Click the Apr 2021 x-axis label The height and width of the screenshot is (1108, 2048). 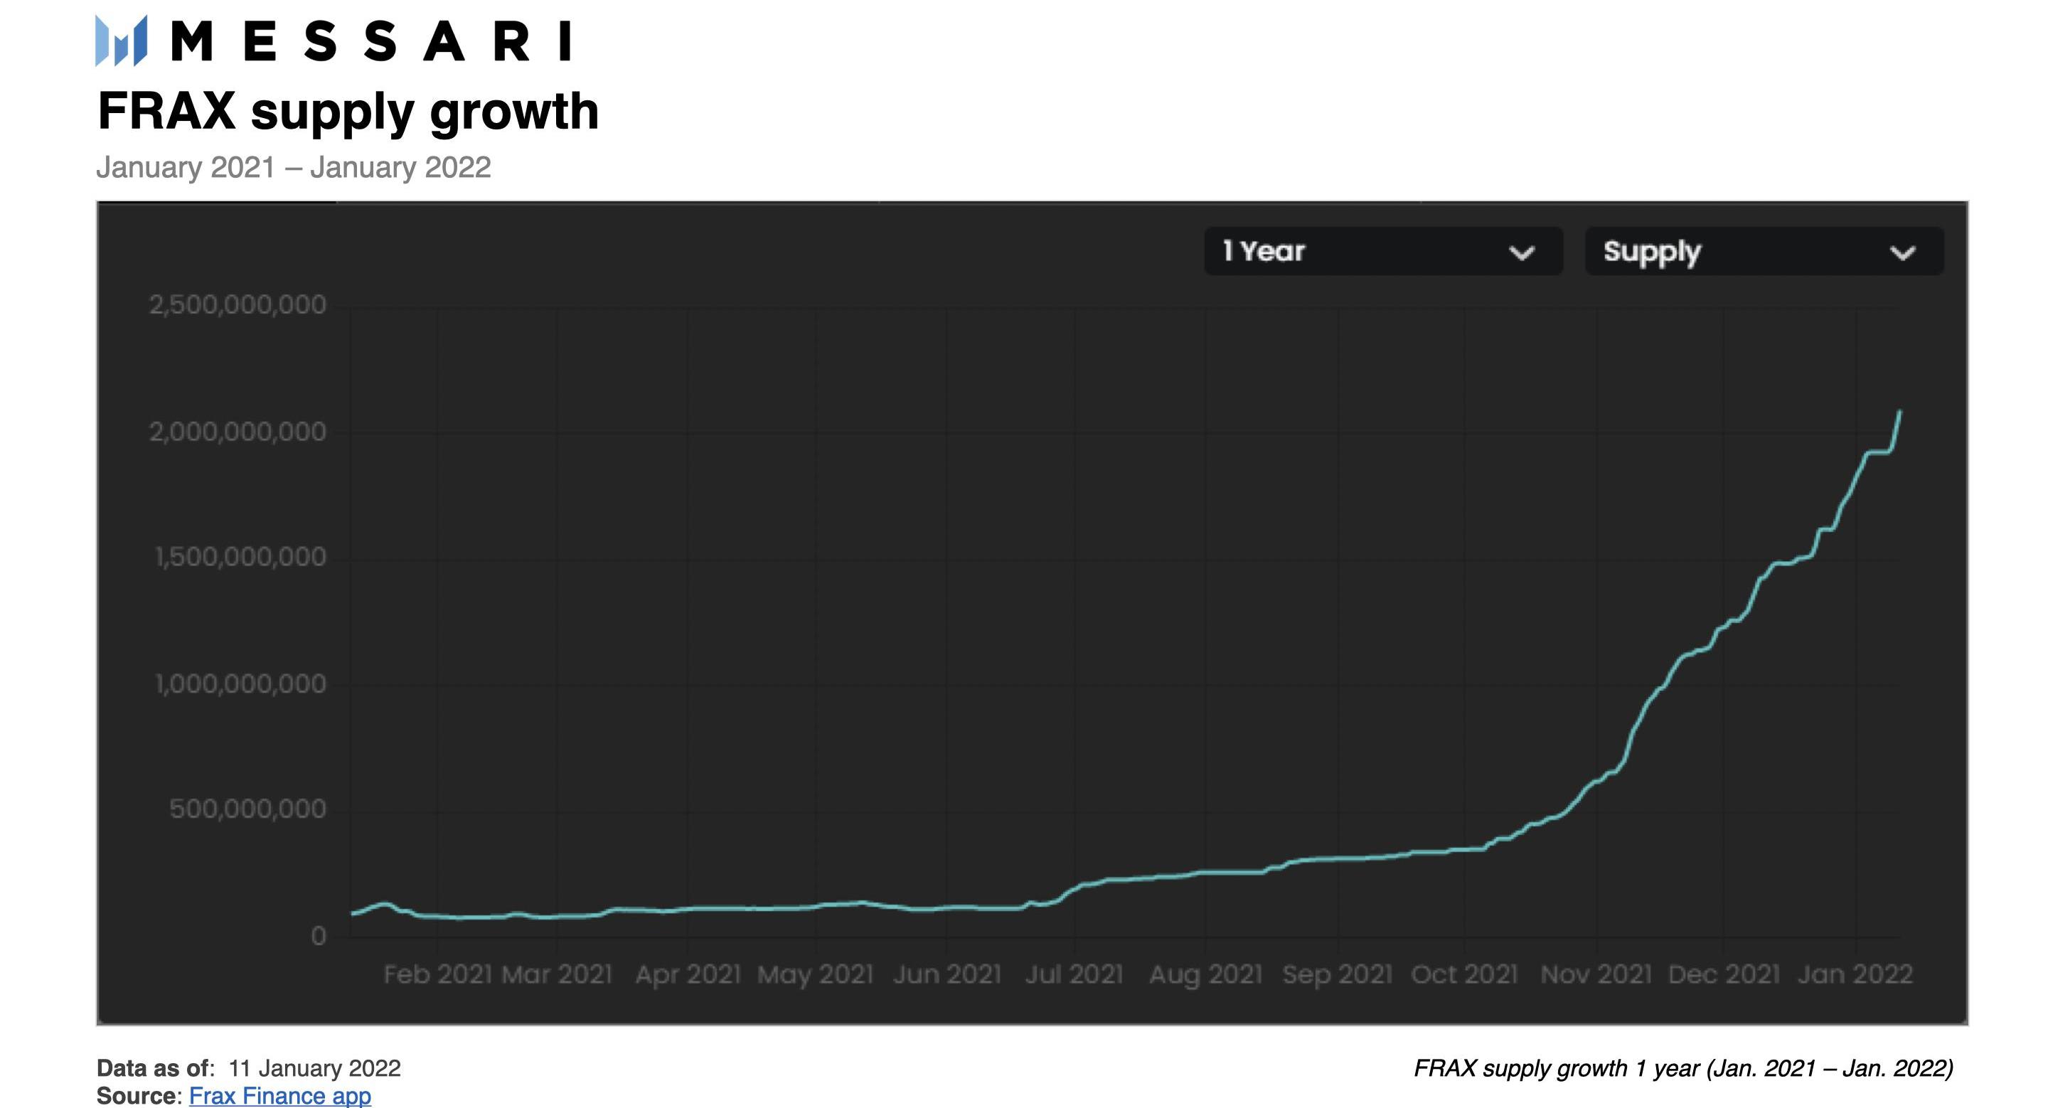click(688, 974)
